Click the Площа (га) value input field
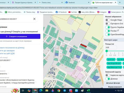This screenshot has width=124, height=93. 111,48
